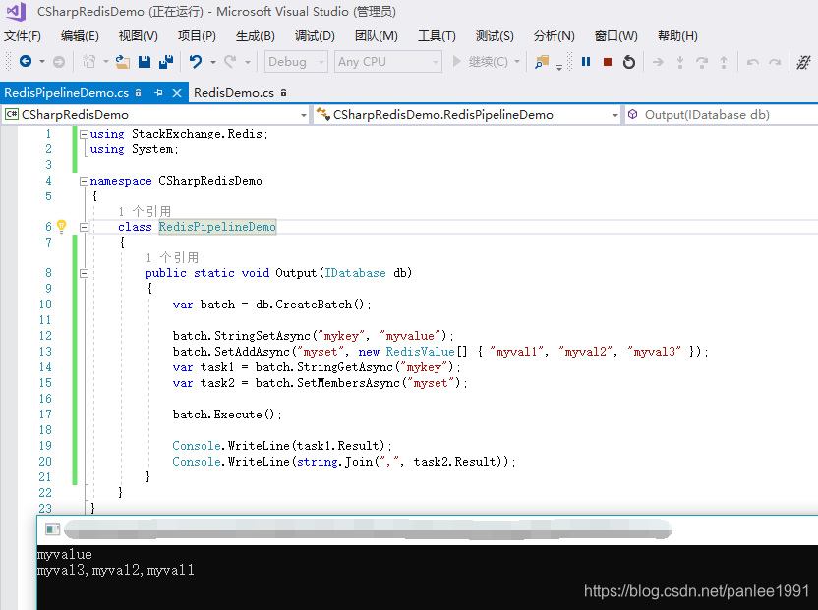
Task: Open the Continue button dropdown arrow
Action: coord(517,62)
